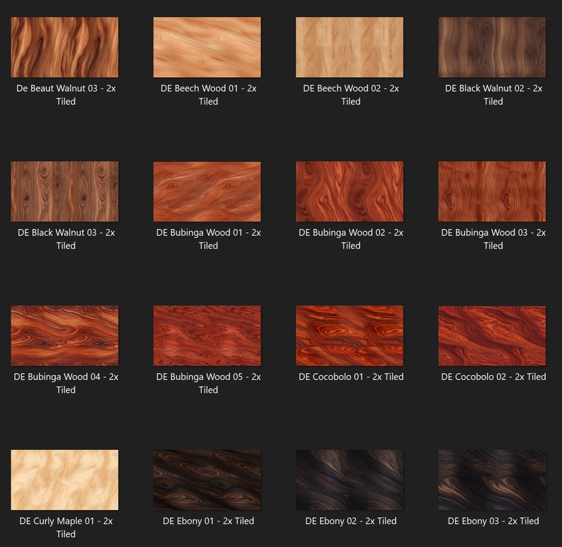Pick the DE Black Walnut 02 thumbnail
The height and width of the screenshot is (547, 562).
pyautogui.click(x=492, y=47)
